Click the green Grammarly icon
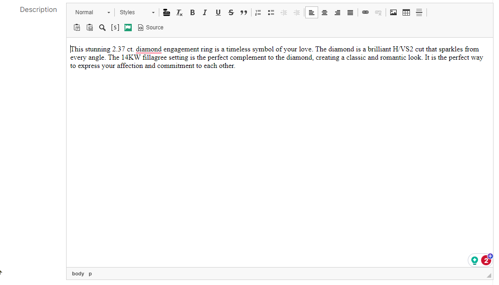The height and width of the screenshot is (285, 499). point(475,261)
